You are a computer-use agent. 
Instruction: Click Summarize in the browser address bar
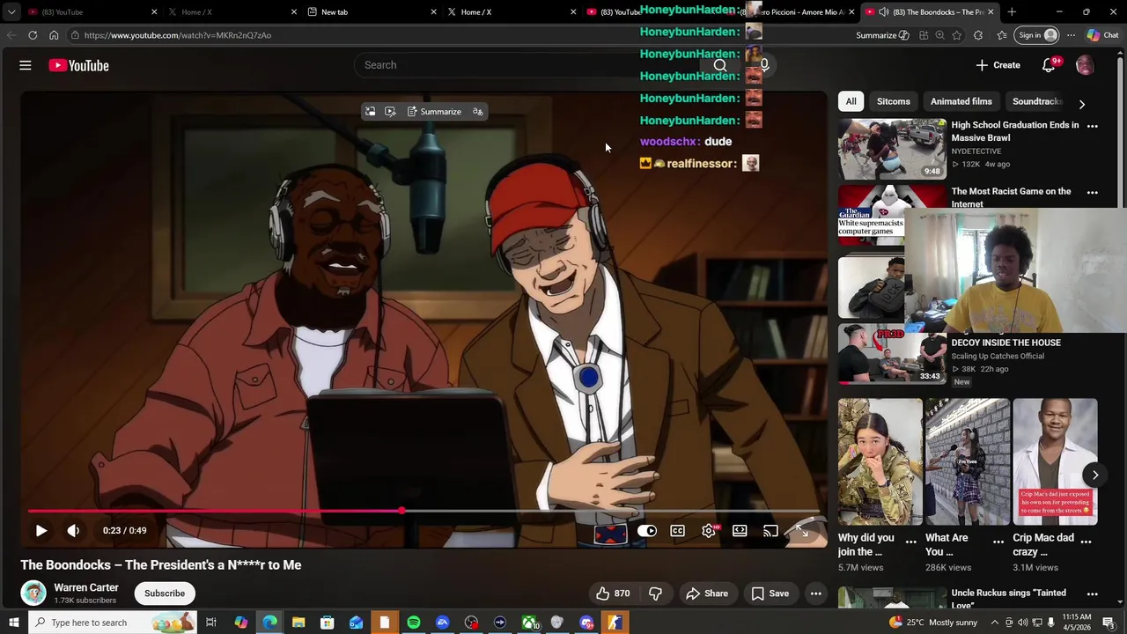click(x=882, y=35)
